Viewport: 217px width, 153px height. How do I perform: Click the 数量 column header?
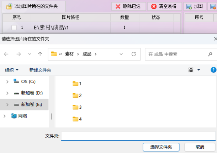[125, 17]
